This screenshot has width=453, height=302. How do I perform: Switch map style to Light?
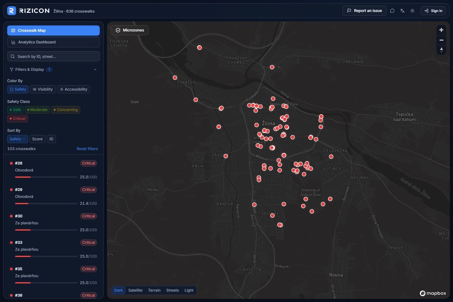point(189,290)
